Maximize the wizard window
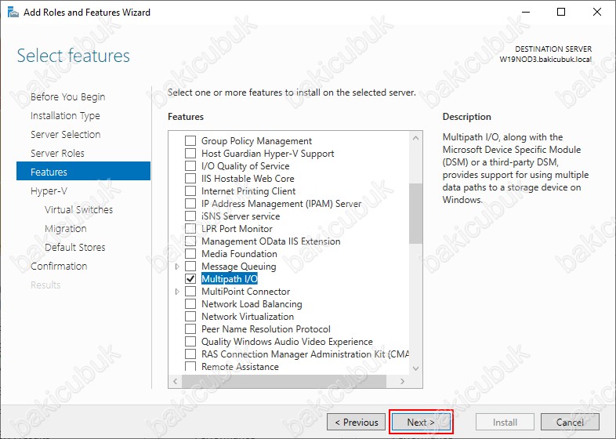 tap(561, 12)
